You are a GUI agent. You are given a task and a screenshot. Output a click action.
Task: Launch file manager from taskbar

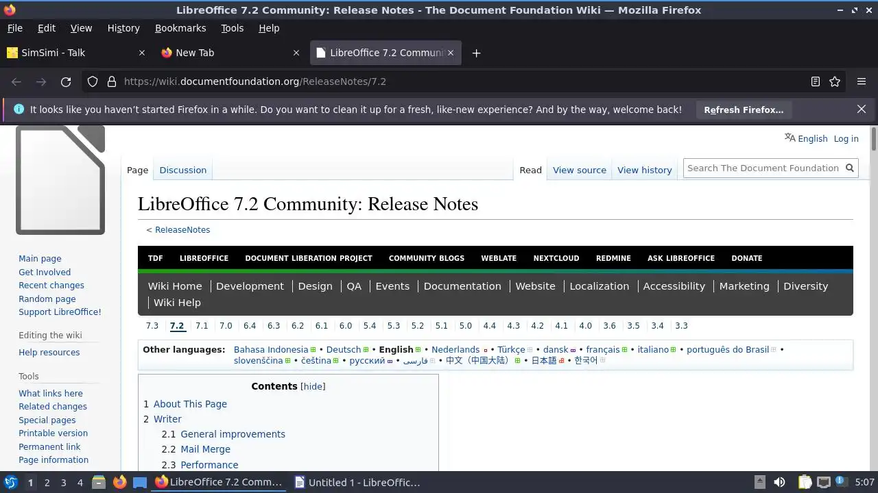[x=98, y=482]
